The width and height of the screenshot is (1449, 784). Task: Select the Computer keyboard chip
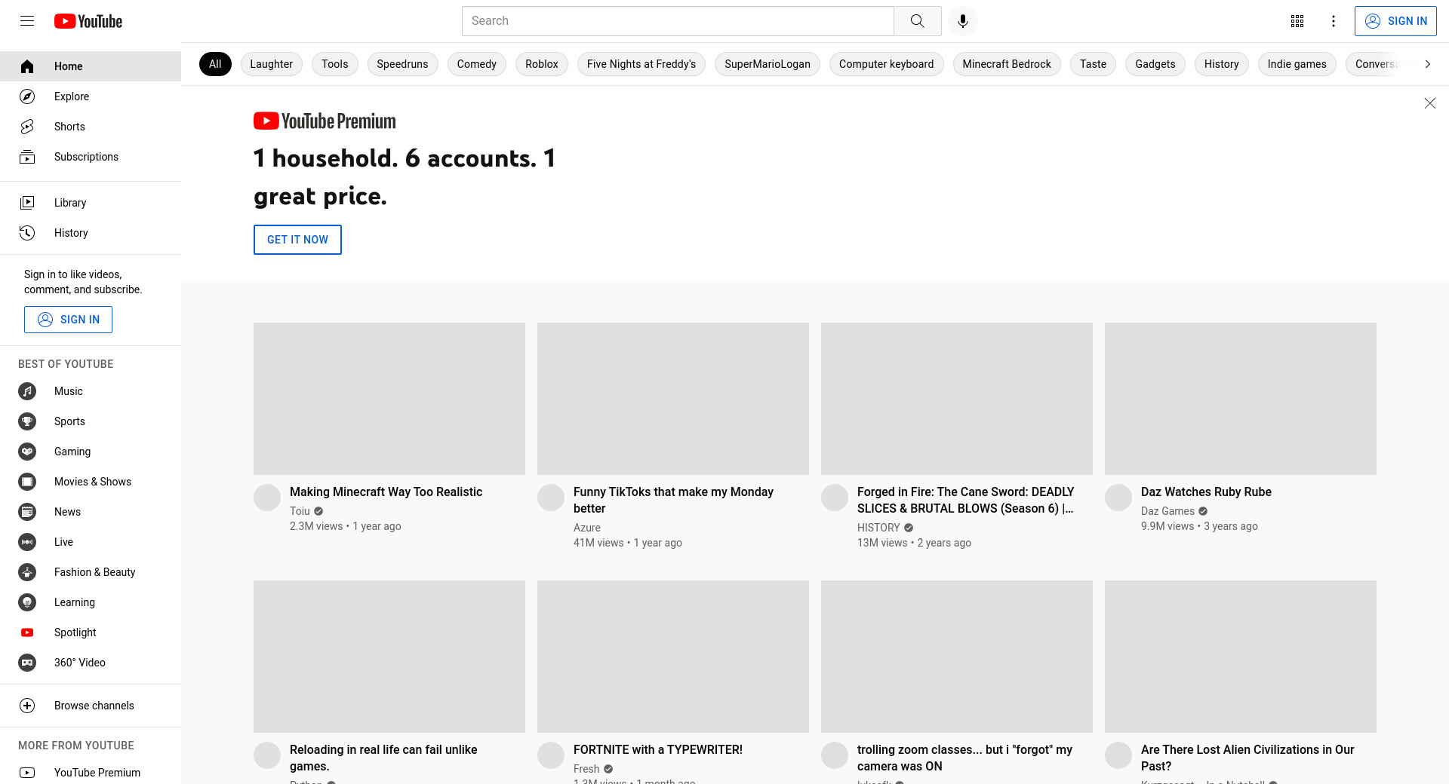886,64
